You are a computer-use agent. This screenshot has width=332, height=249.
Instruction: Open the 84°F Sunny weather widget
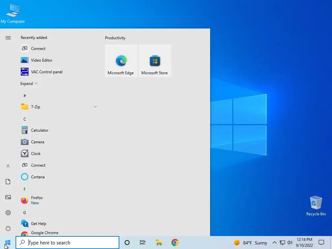251,243
